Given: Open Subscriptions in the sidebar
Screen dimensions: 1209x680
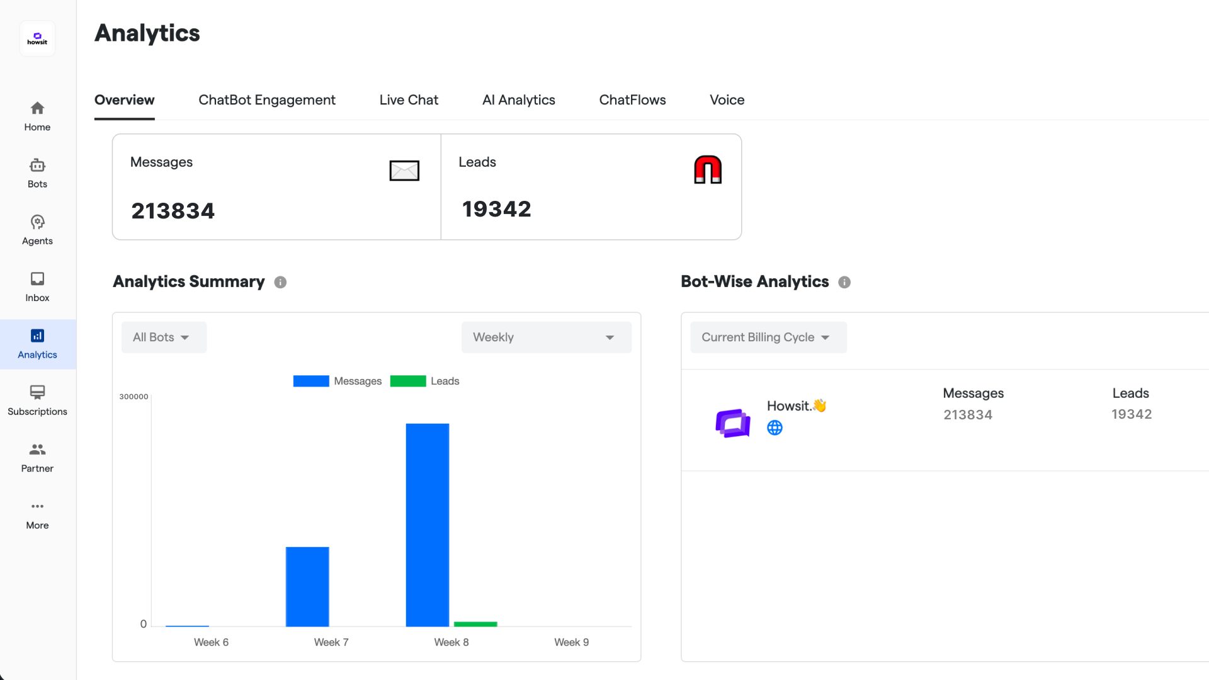Looking at the screenshot, I should tap(37, 401).
